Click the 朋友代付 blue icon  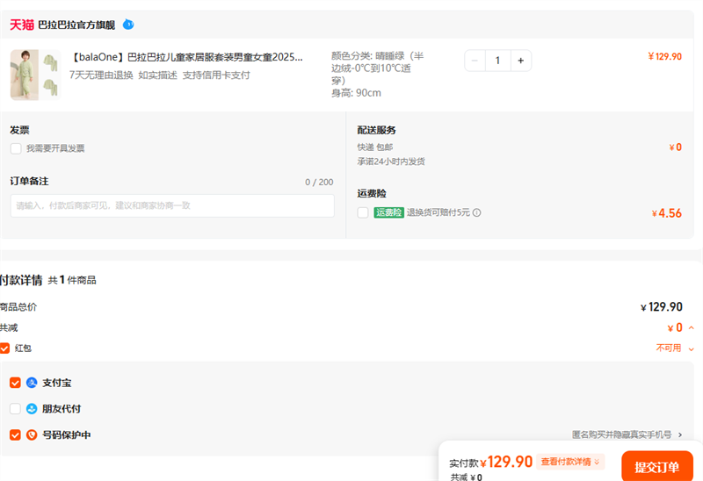point(32,409)
